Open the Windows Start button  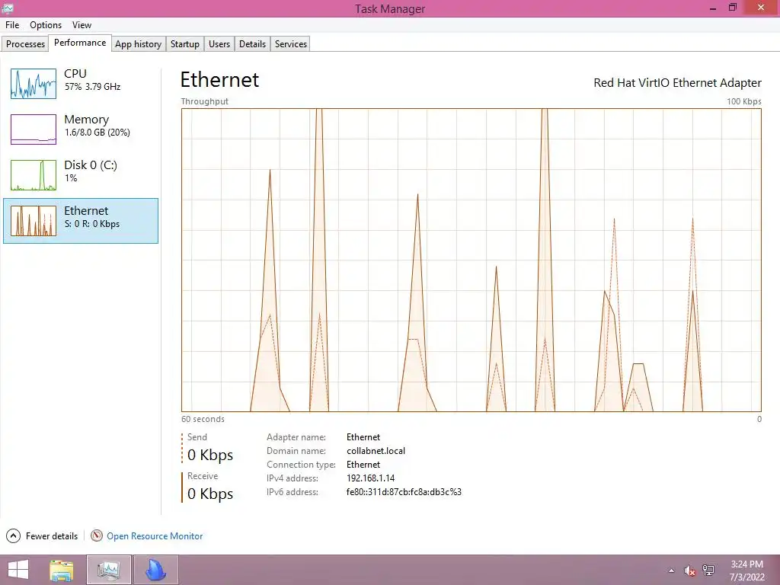[18, 570]
